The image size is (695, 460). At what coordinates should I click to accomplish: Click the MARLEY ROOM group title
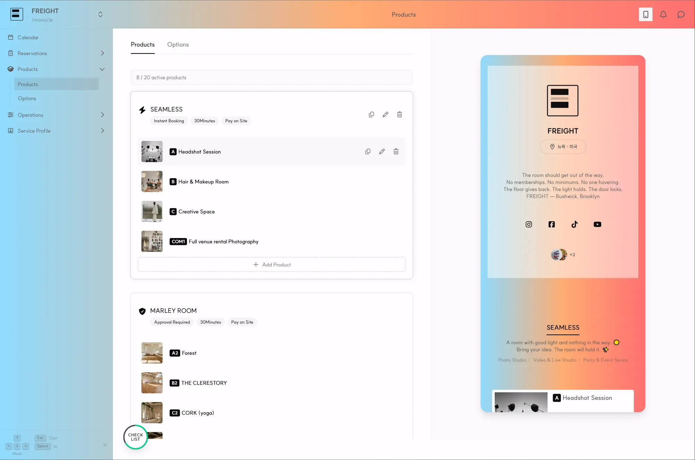click(173, 311)
